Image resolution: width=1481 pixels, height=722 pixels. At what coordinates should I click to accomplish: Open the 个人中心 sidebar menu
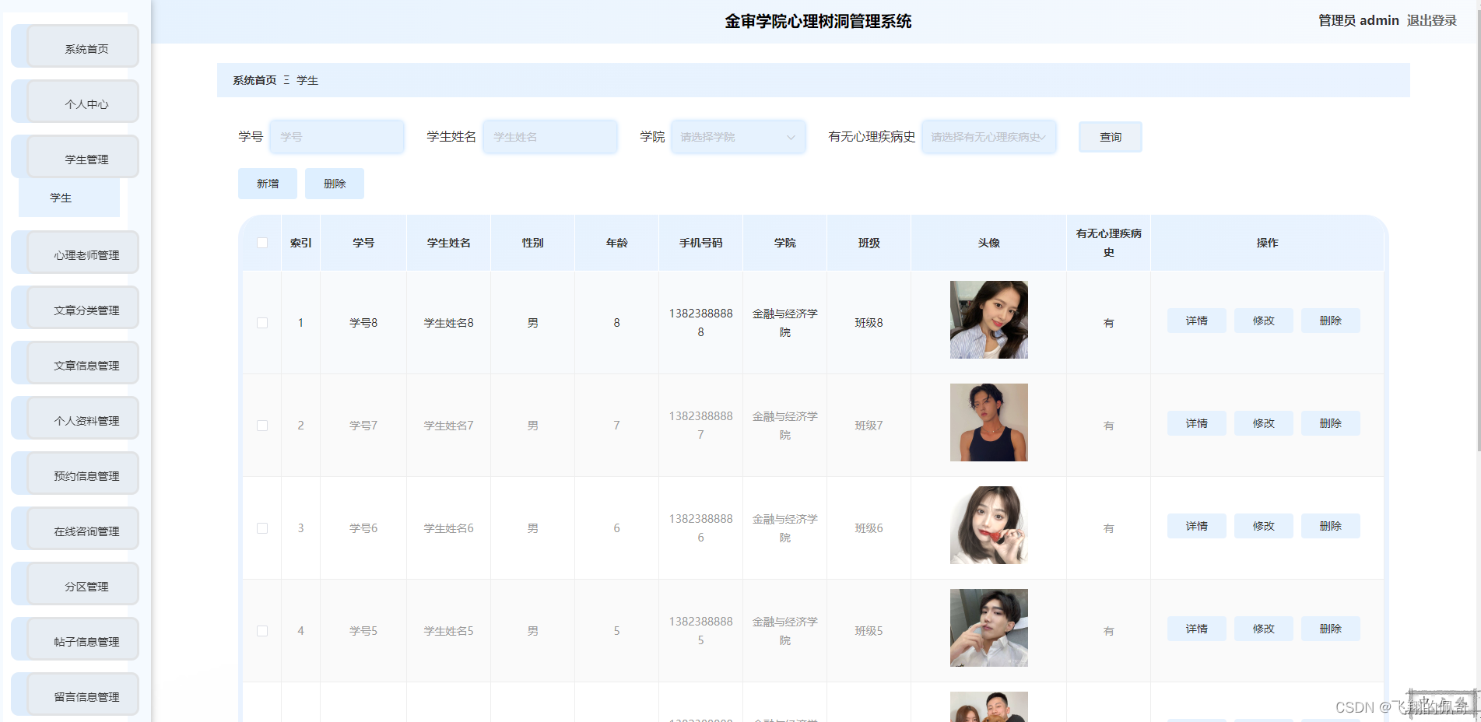pyautogui.click(x=75, y=102)
